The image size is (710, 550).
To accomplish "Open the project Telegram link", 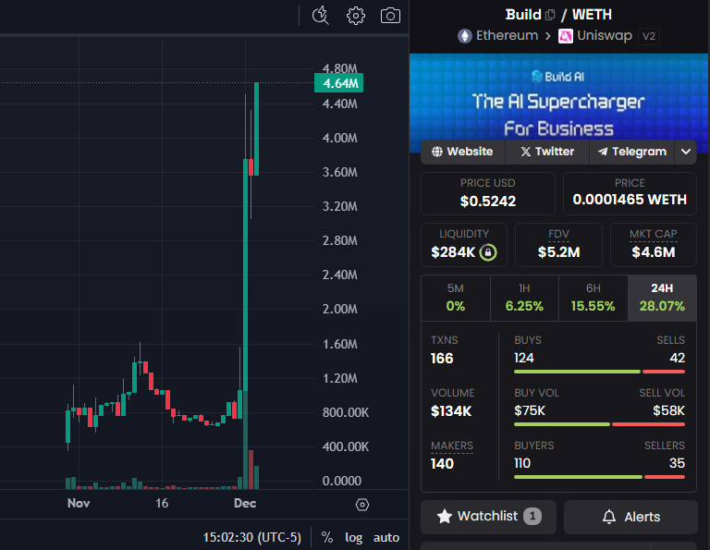I will coord(632,152).
